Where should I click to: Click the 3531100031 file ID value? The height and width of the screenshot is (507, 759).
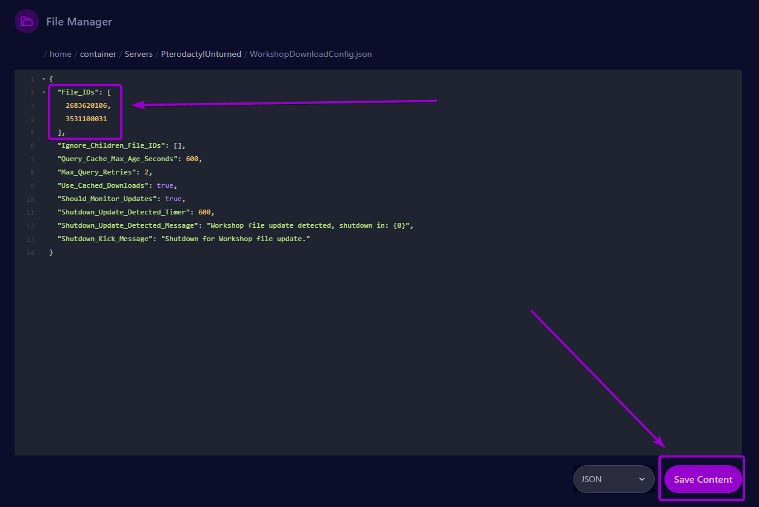86,119
